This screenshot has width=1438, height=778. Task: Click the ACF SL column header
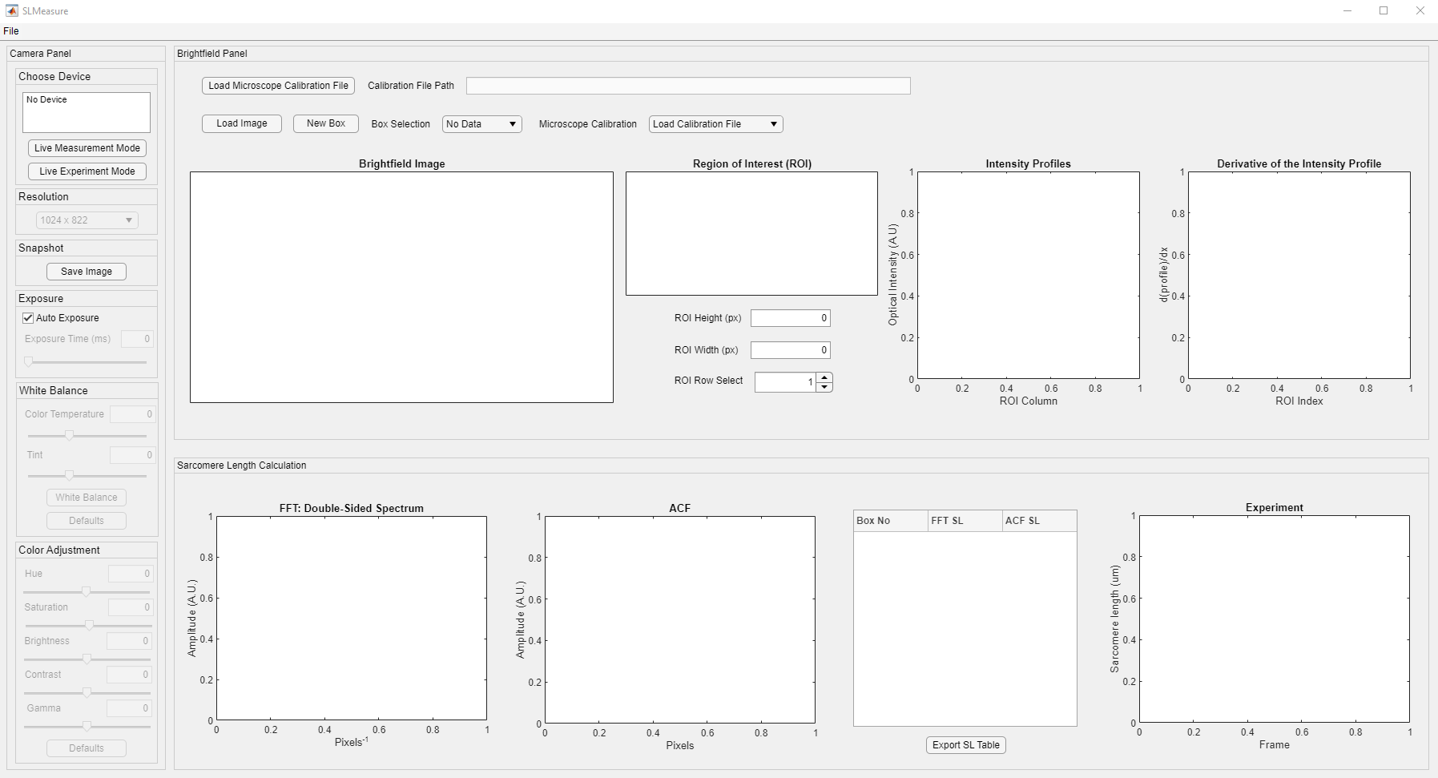[x=1039, y=521]
